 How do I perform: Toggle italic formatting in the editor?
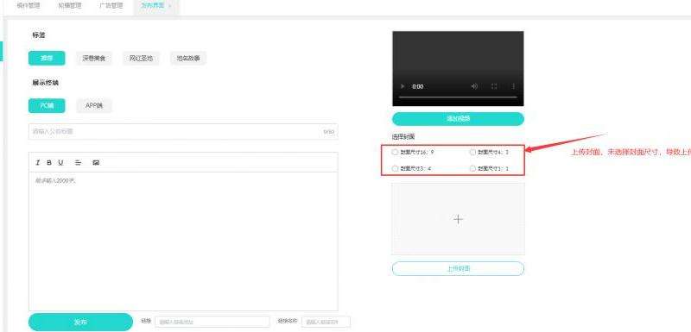pos(37,163)
